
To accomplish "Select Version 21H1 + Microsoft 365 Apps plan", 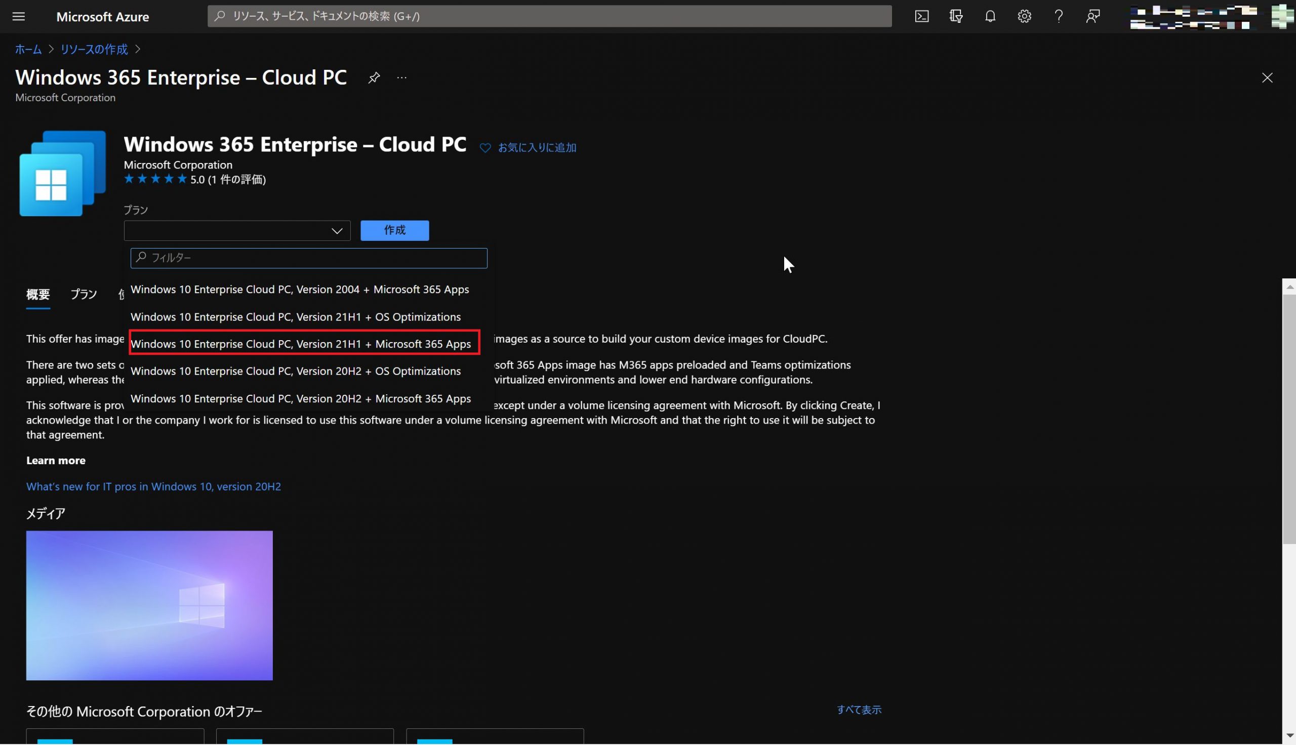I will [300, 344].
